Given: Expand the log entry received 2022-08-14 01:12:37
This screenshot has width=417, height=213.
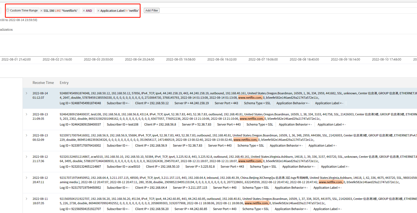Looking at the screenshot, I should coord(26,93).
